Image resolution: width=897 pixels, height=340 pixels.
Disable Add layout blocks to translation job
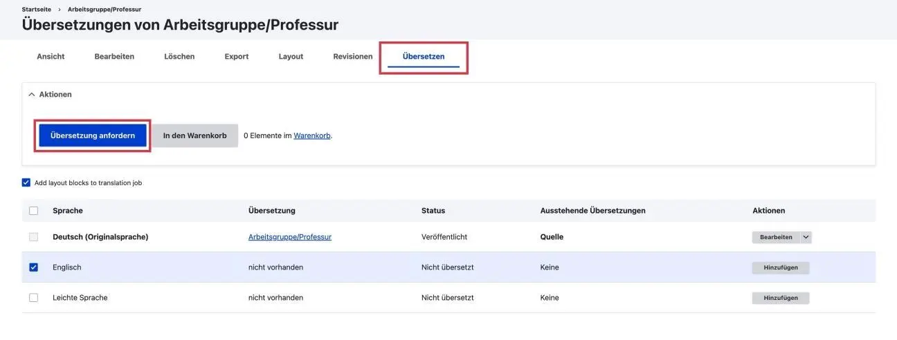tap(26, 183)
